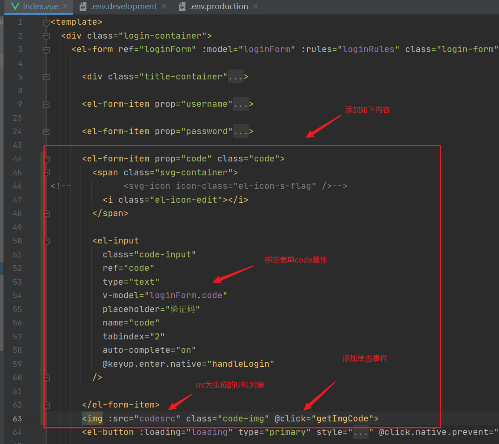Click fold end marker on line 60
Image resolution: width=499 pixels, height=444 pixels.
click(x=47, y=378)
